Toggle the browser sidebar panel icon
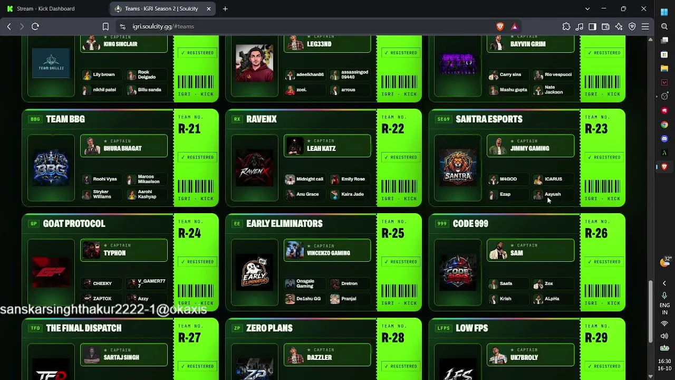This screenshot has height=380, width=675. tap(593, 26)
